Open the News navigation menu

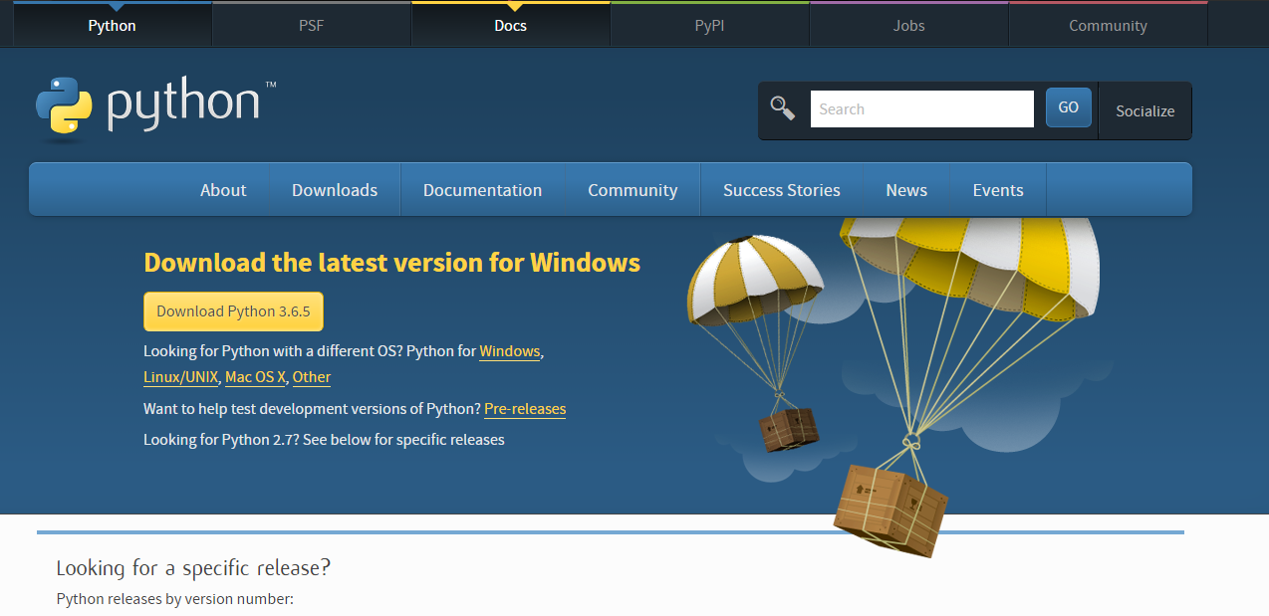point(906,190)
